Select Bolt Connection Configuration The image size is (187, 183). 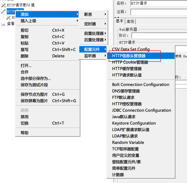click(x=141, y=84)
